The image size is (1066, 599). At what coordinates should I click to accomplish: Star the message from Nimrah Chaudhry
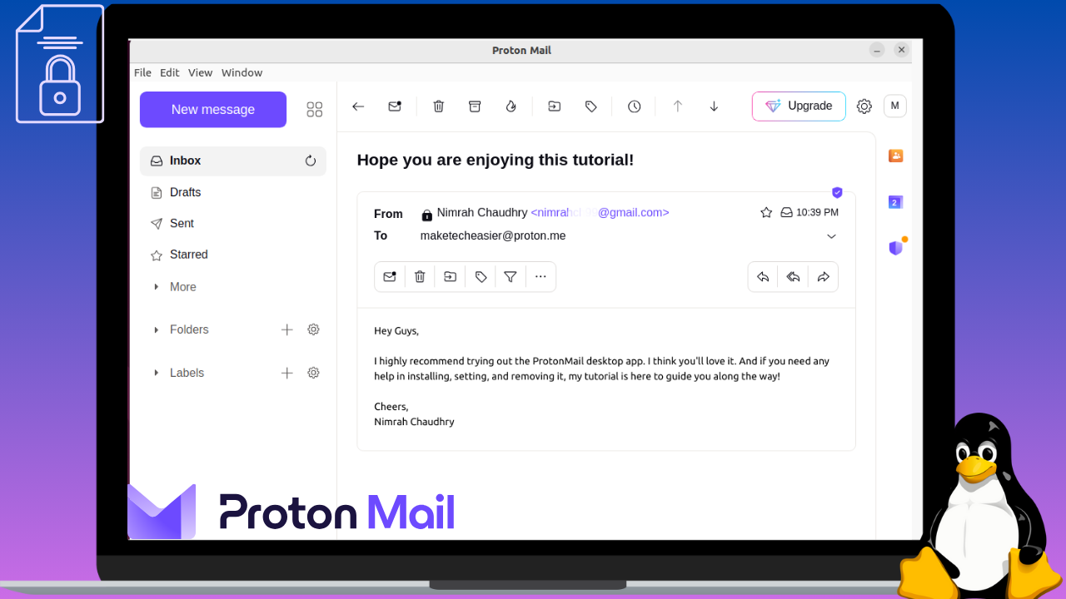pos(766,212)
